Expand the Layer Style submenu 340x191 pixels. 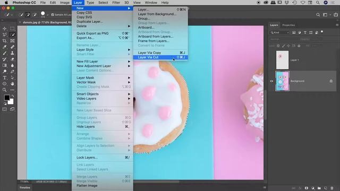point(103,49)
